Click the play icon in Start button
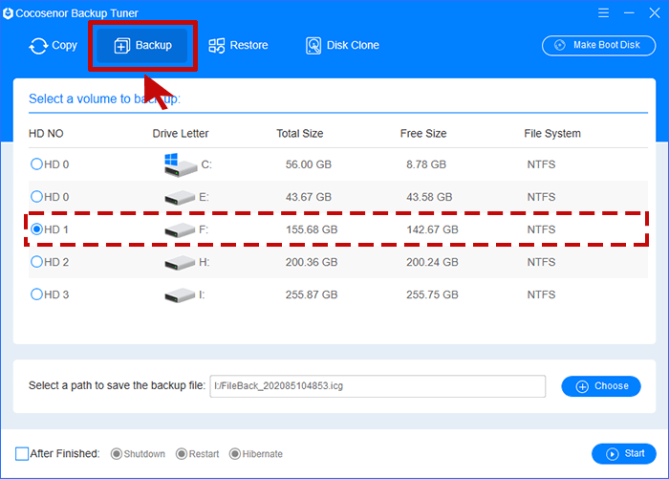The width and height of the screenshot is (669, 479). pyautogui.click(x=613, y=454)
